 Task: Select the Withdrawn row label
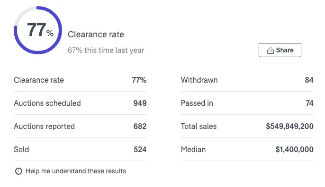point(199,80)
